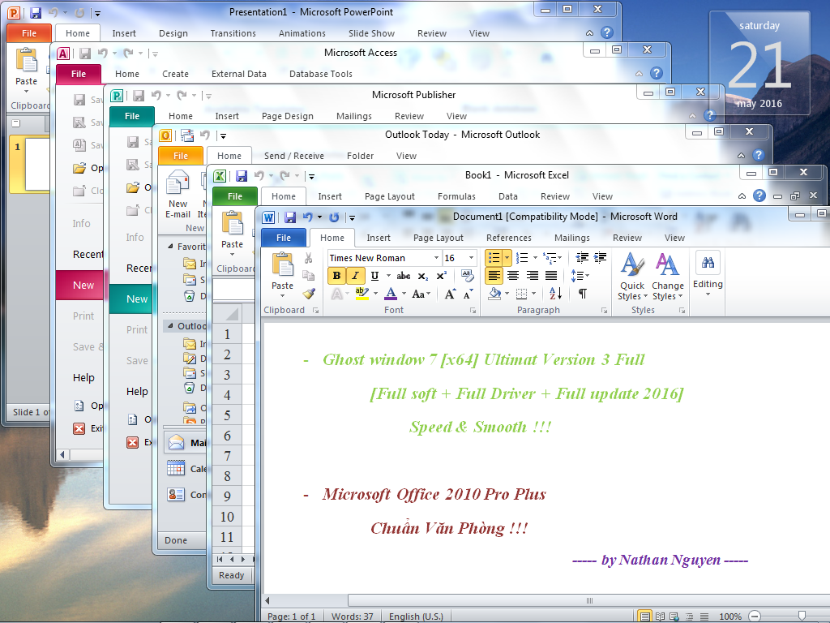Switch to References tab in Word

click(509, 238)
